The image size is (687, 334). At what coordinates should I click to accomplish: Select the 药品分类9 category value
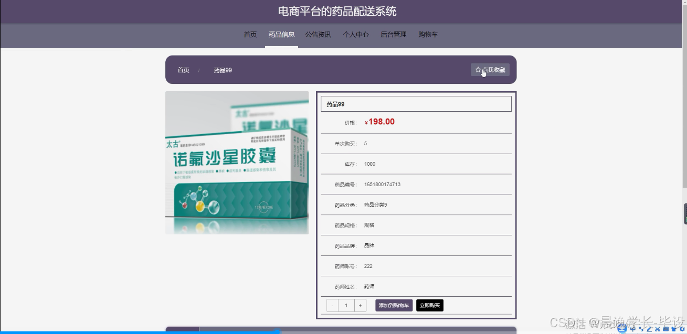pyautogui.click(x=376, y=205)
